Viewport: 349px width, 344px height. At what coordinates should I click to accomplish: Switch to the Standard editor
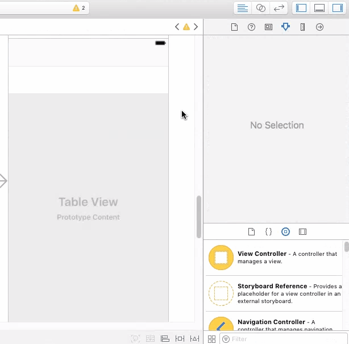[x=243, y=8]
